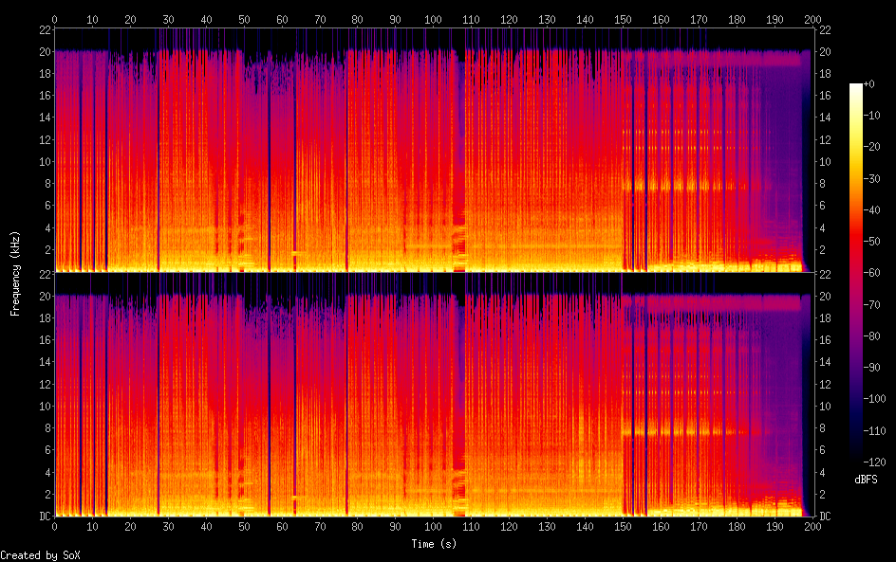This screenshot has width=896, height=562.
Task: Click the 200 tick on the bottom time axis
Action: coord(812,525)
